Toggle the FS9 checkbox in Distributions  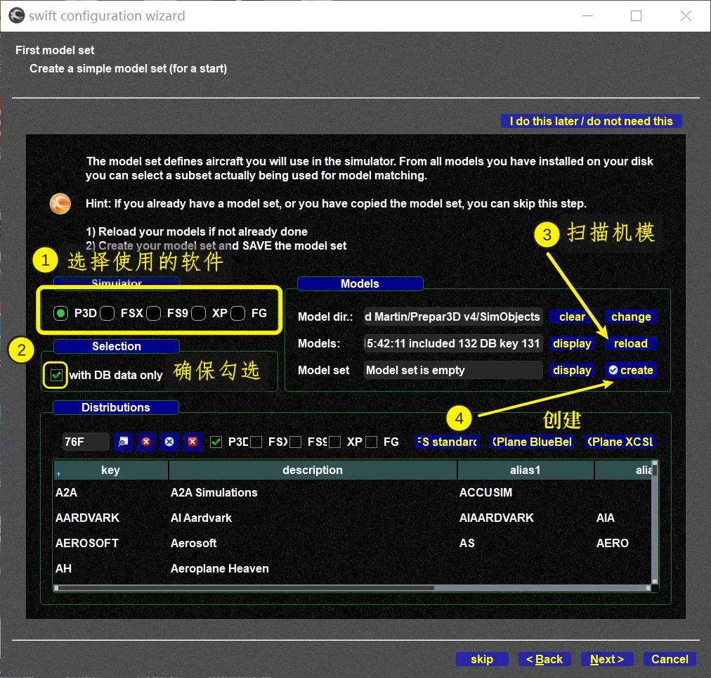(x=295, y=442)
